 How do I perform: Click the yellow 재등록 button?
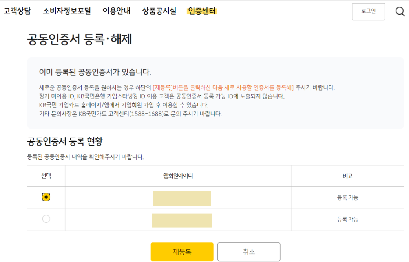tap(181, 252)
